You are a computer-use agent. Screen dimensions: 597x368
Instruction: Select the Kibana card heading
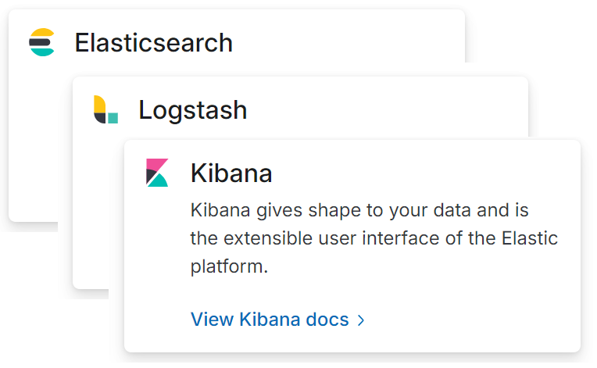coord(231,173)
